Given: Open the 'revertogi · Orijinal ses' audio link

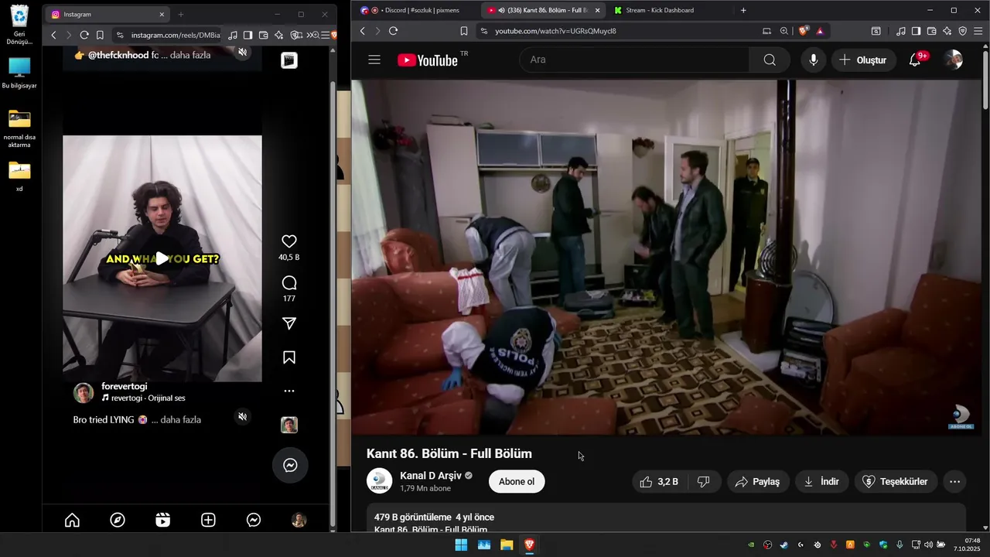Looking at the screenshot, I should click(x=148, y=398).
